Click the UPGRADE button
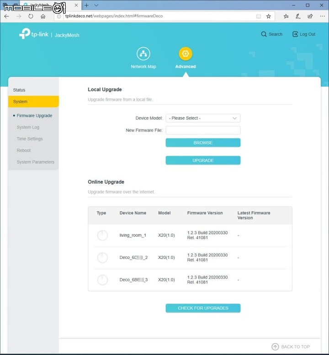329x355 pixels. (x=203, y=160)
